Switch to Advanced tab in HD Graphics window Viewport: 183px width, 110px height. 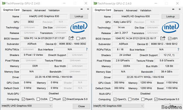pyautogui.click(x=131, y=10)
